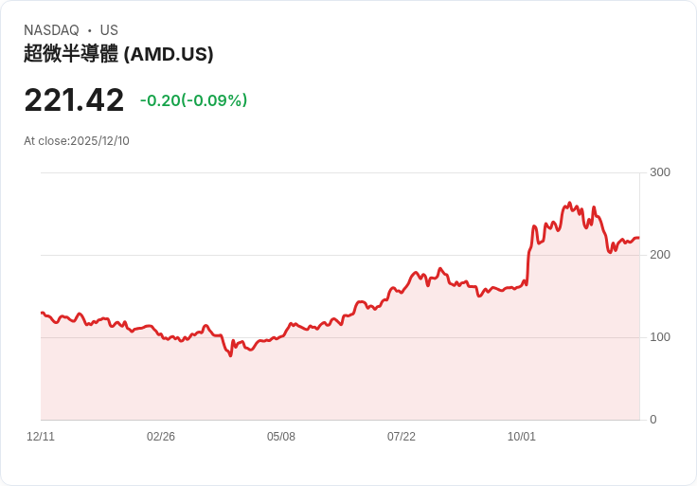Click the 超微半導體 (AMD.US) stock title

click(x=118, y=54)
